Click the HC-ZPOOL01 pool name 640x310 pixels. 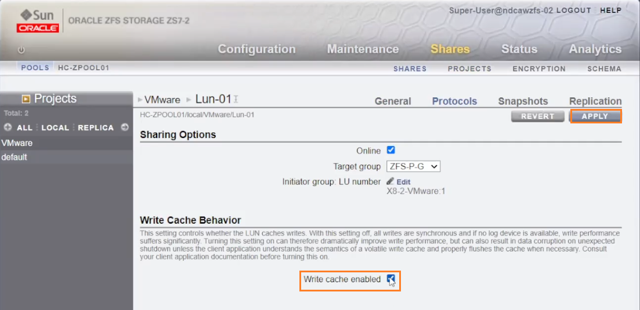tap(84, 68)
